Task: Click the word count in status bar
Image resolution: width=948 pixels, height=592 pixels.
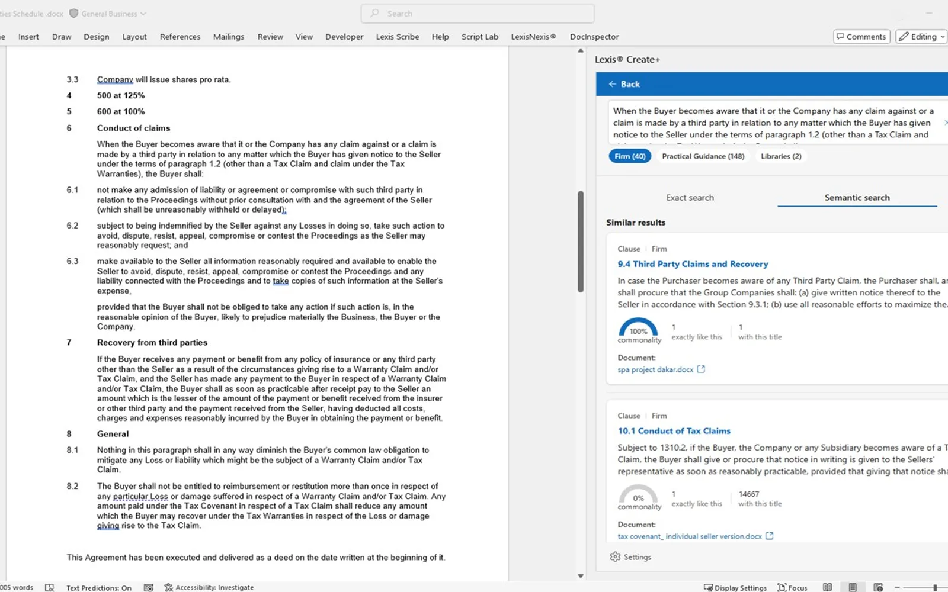Action: coord(17,587)
